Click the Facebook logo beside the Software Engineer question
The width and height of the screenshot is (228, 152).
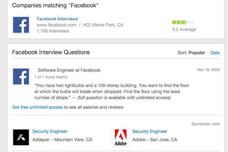[x=21, y=76]
